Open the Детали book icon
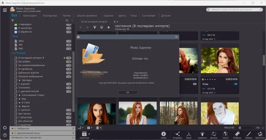 click(213, 135)
